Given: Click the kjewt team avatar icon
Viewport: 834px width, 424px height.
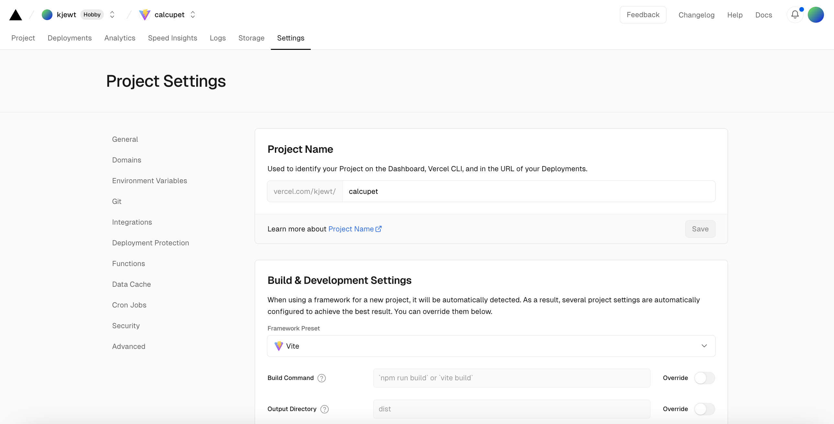Looking at the screenshot, I should (x=47, y=15).
